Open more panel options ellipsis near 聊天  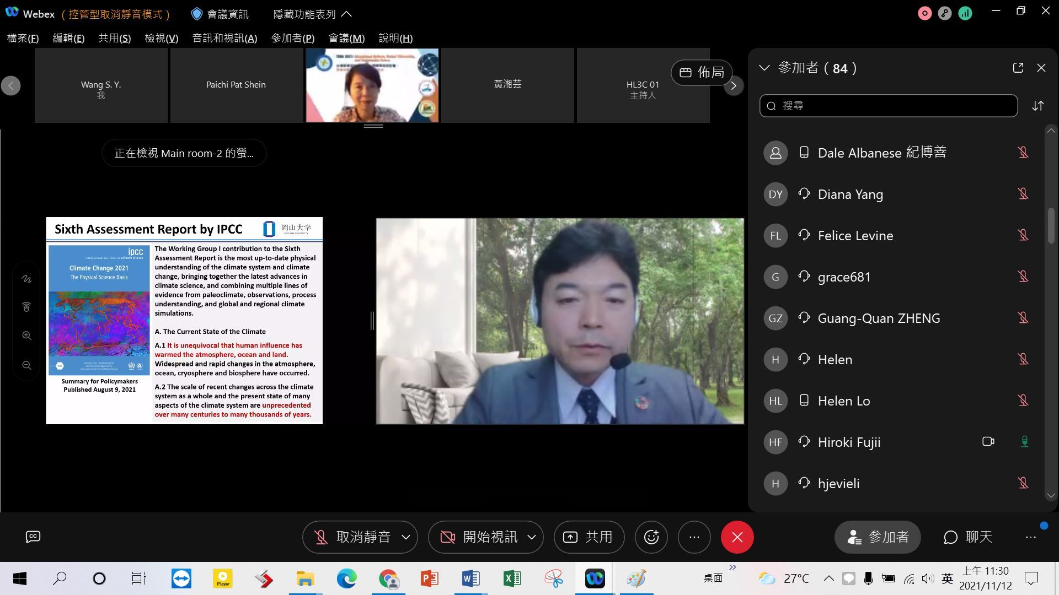click(1031, 537)
